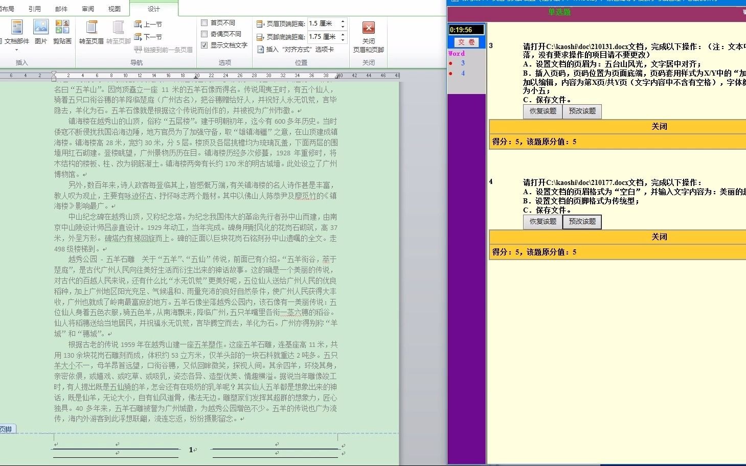Click paragraph starting 镇海楼在越秀山的山顶
The height and width of the screenshot is (466, 746).
196,148
